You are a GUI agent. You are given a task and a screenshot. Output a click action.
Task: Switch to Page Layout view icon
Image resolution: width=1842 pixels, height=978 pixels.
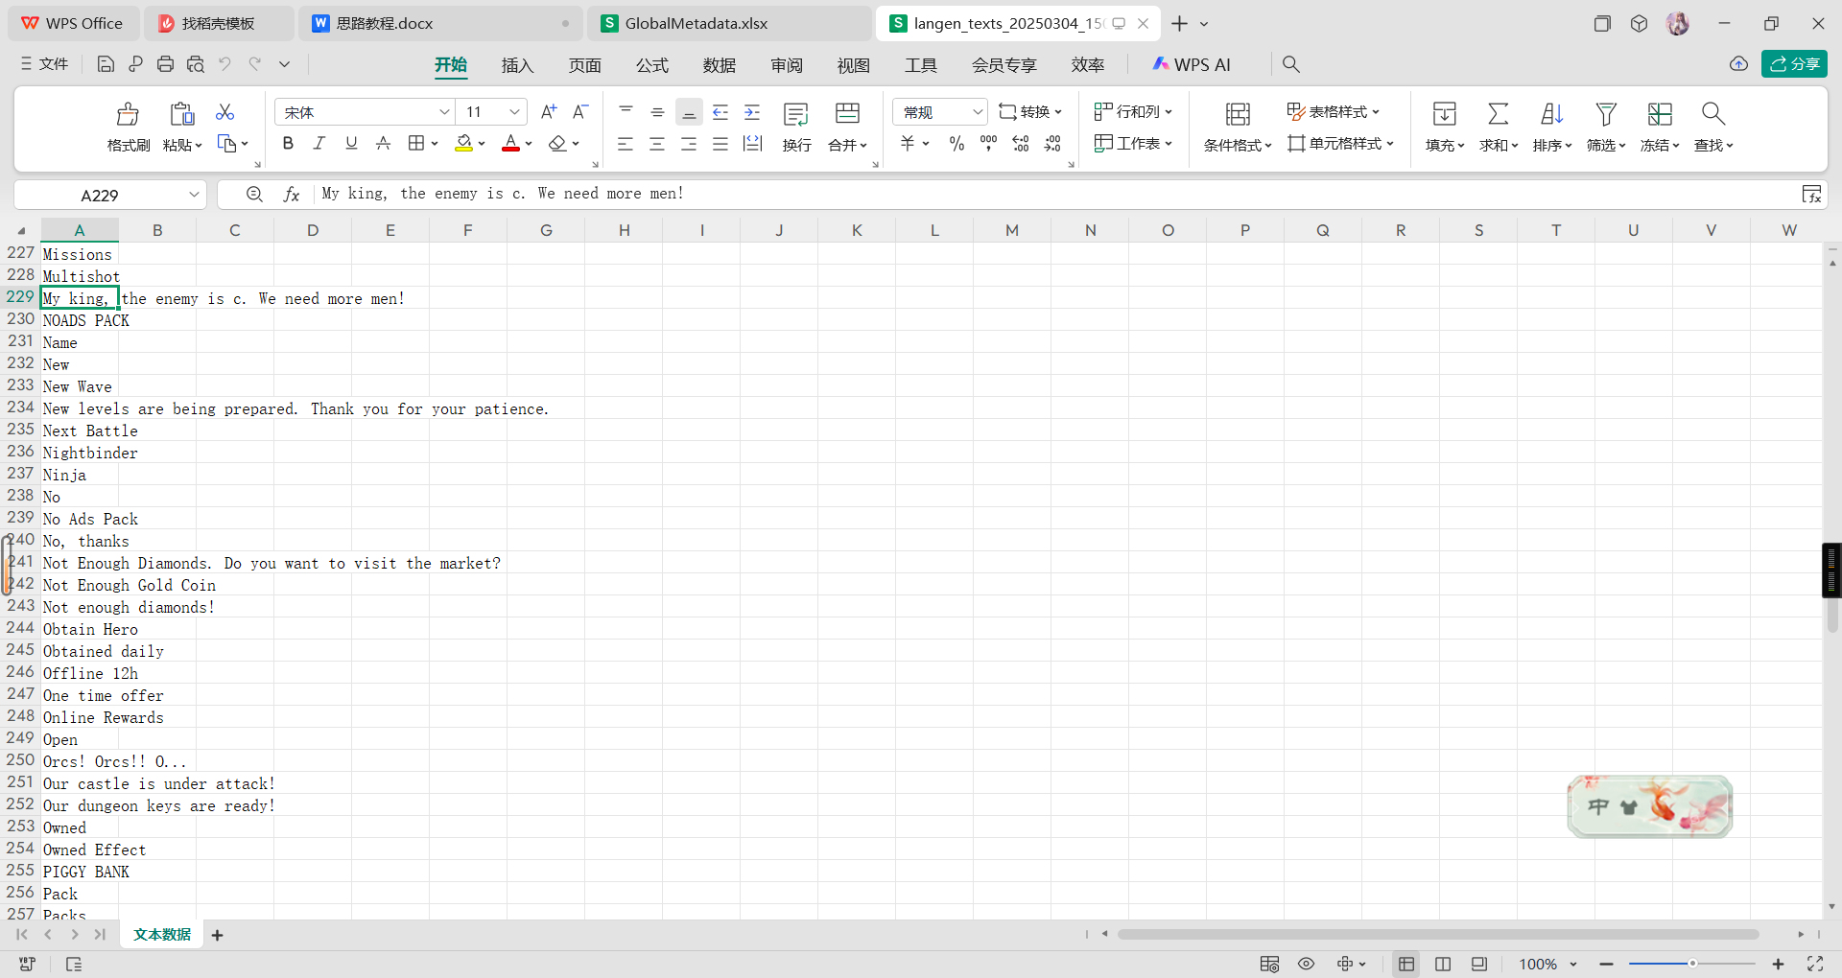click(1443, 965)
